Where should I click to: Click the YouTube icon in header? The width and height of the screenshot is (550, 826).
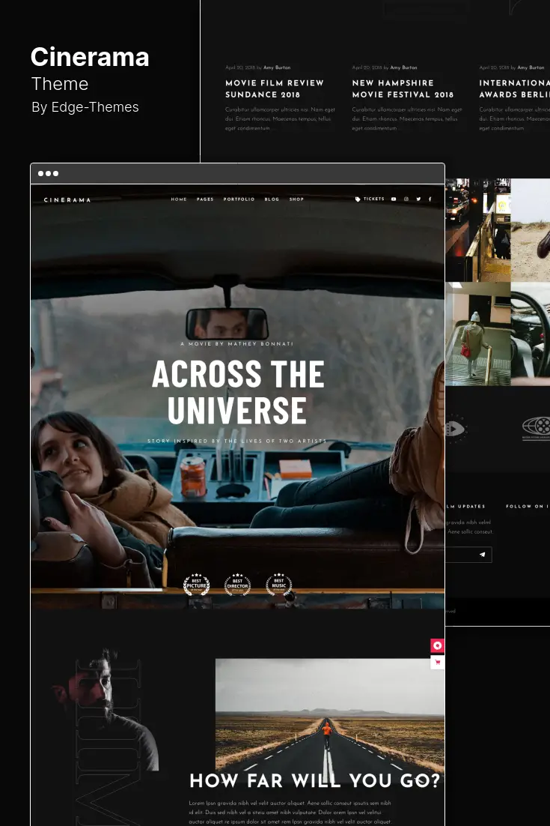click(x=394, y=199)
